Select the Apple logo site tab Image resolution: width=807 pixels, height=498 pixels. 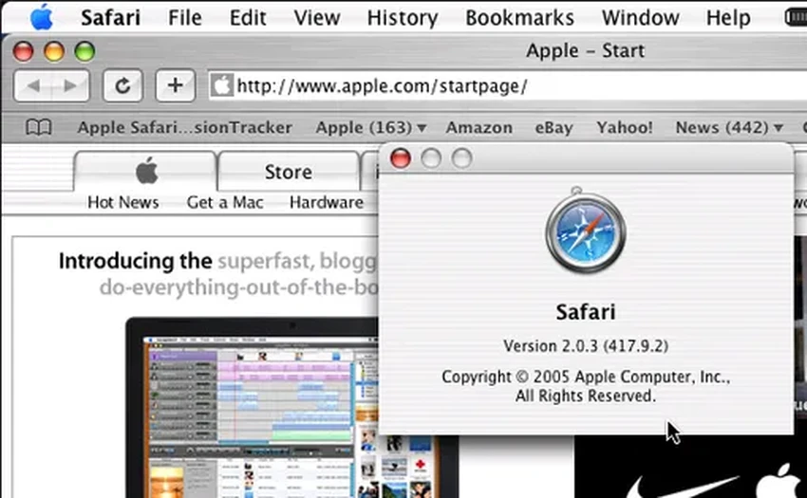(x=145, y=172)
